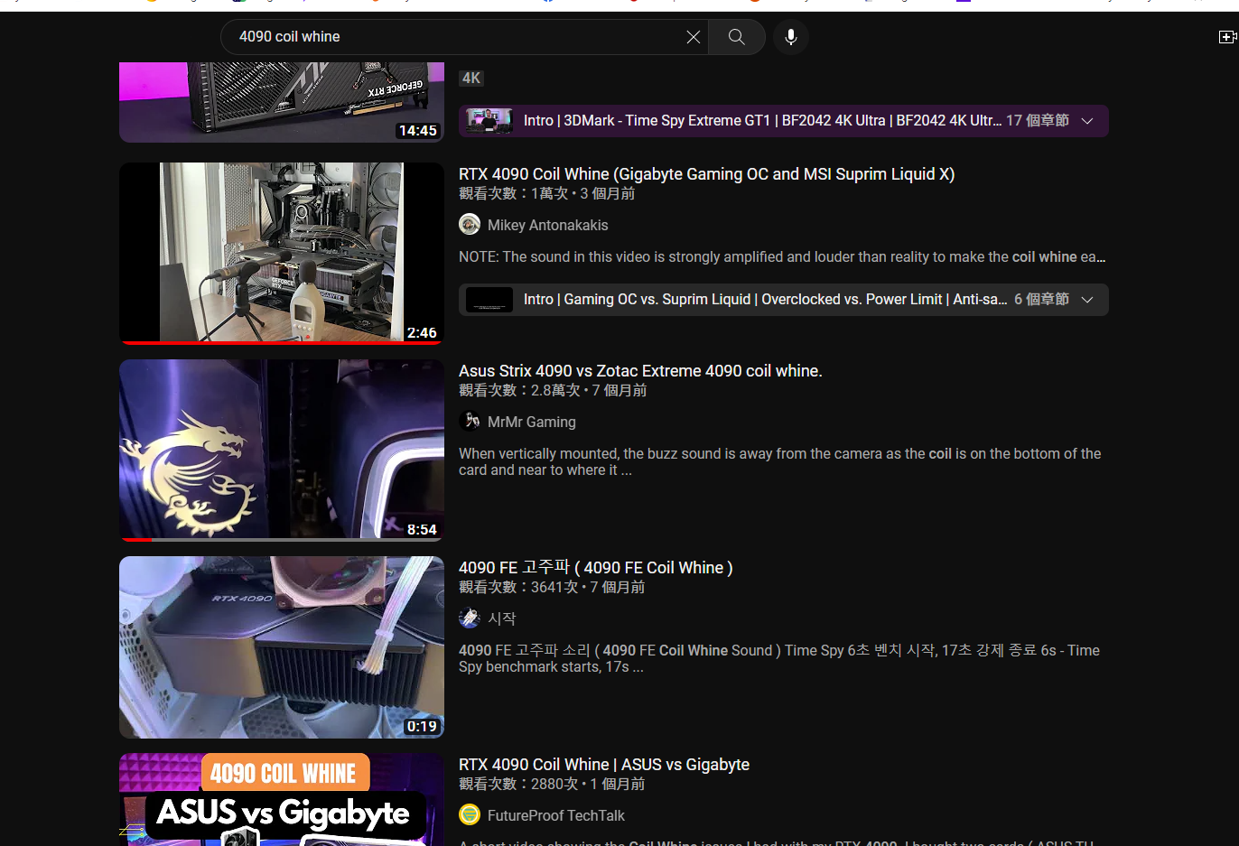Screen dimensions: 1239x846
Task: Open FutureProof TechTalk channel avatar
Action: 470,815
